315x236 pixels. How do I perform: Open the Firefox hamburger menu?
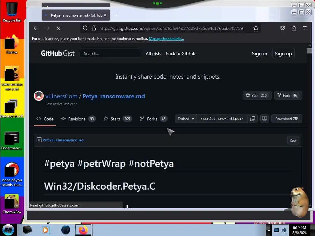pos(305,28)
